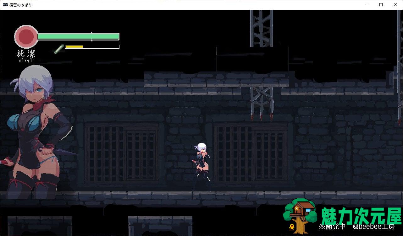Click the green health bar
Image resolution: width=403 pixels, height=236 pixels.
[x=78, y=36]
